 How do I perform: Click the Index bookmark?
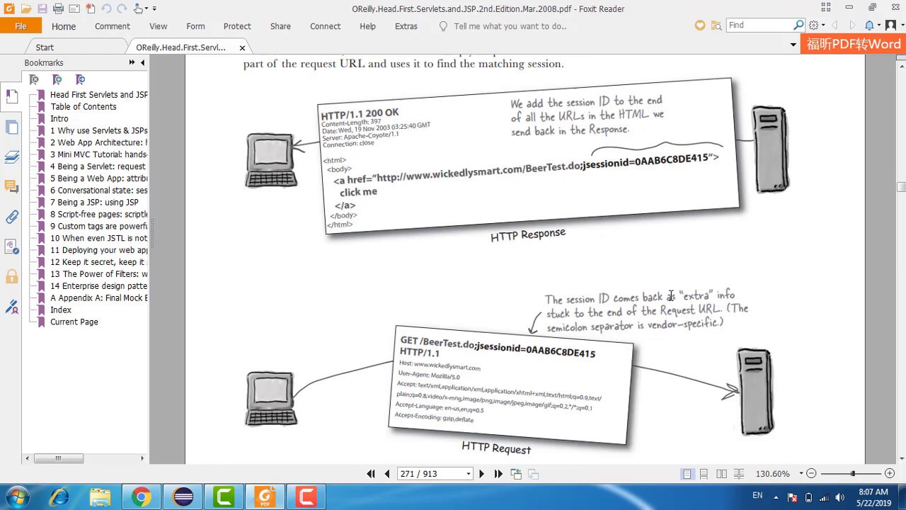pyautogui.click(x=60, y=310)
